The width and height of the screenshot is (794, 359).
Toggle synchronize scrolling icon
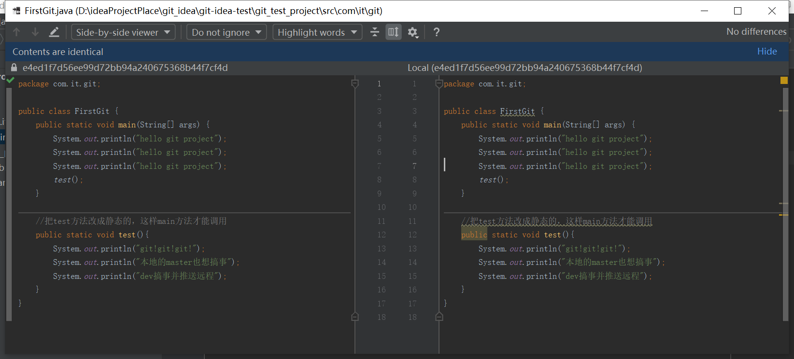click(x=394, y=32)
